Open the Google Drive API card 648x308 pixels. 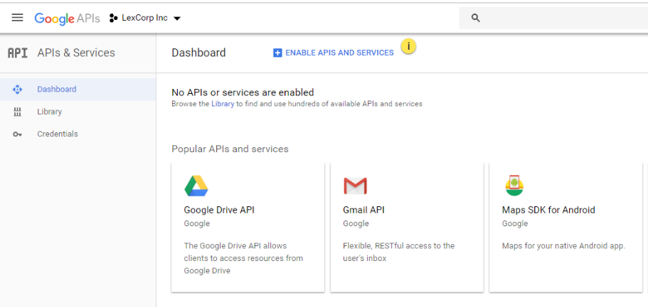click(248, 227)
